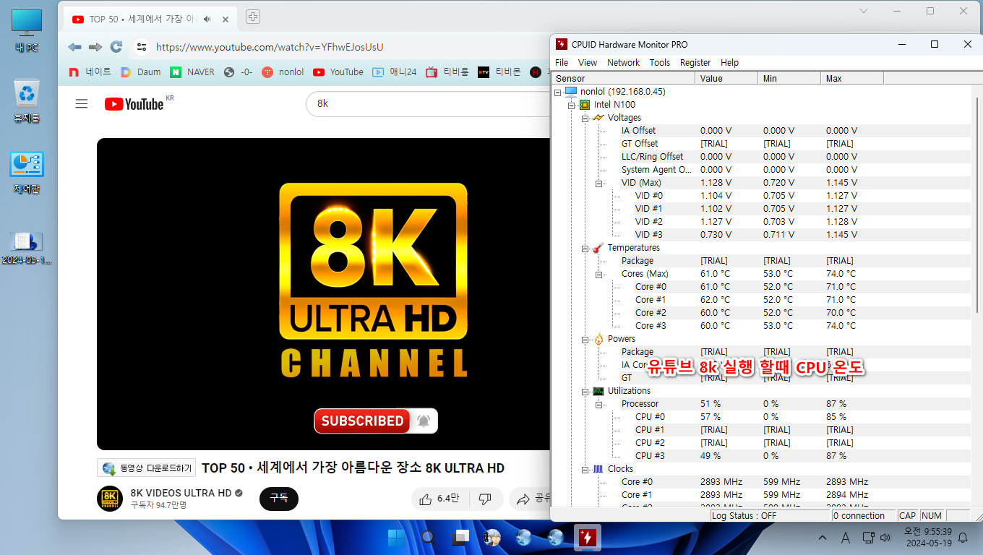Show hidden system tray icons
983x555 pixels.
point(823,538)
